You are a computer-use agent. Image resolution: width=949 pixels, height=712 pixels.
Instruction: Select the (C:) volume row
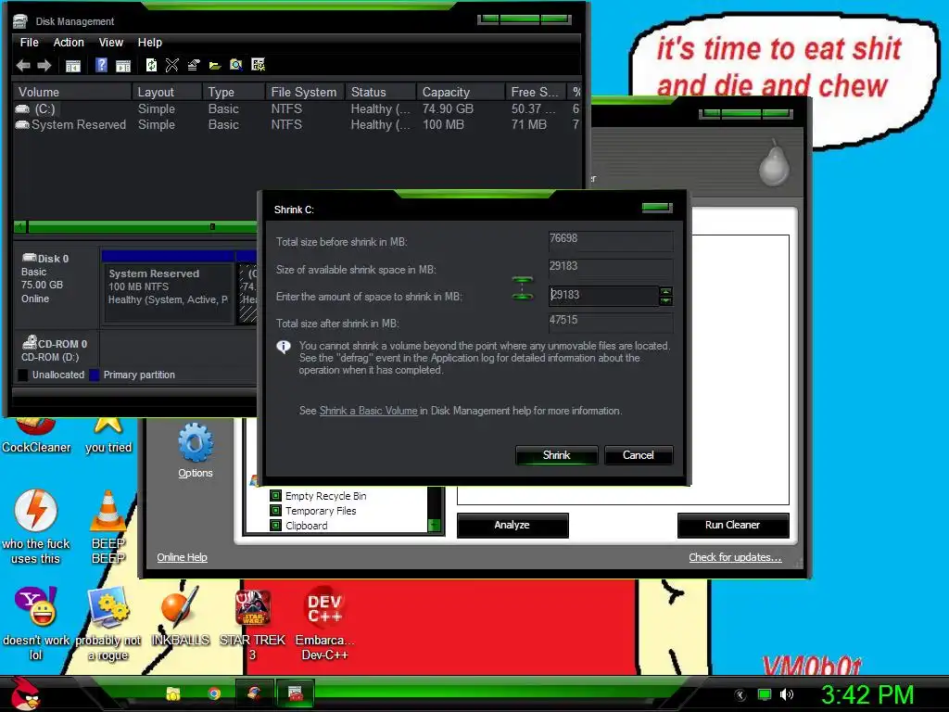[x=297, y=109]
